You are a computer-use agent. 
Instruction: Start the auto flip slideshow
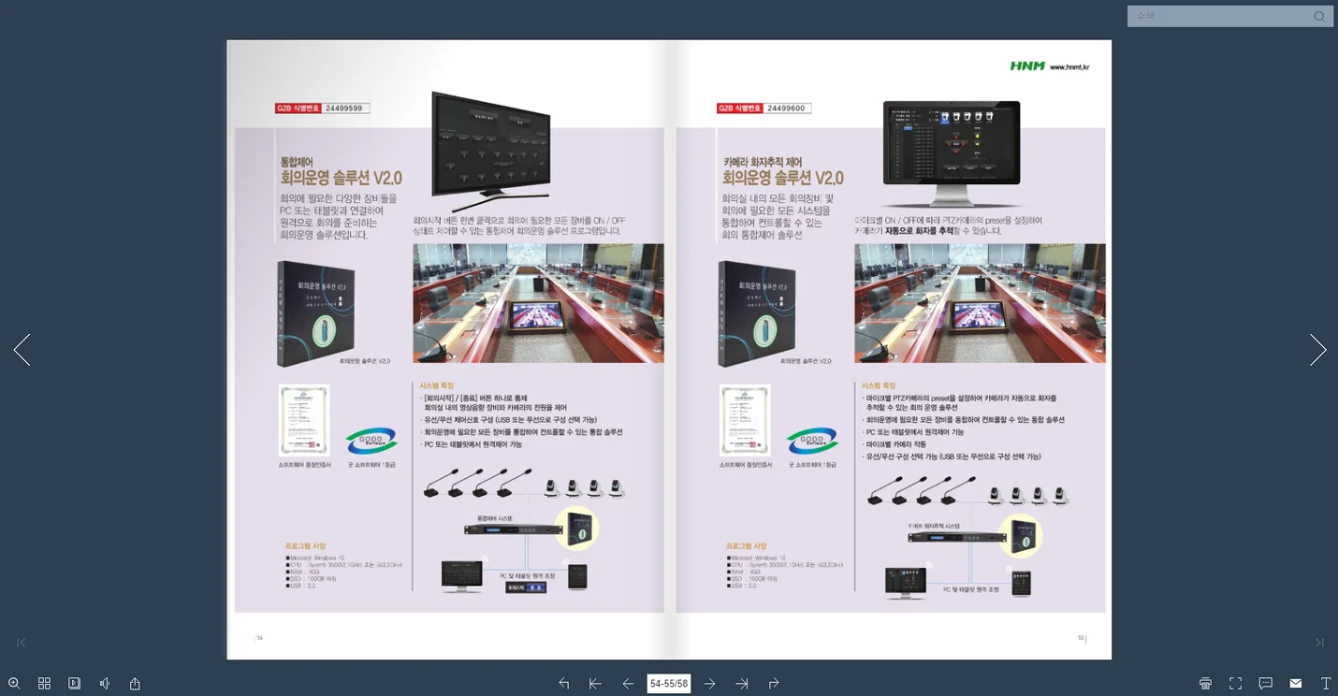tap(75, 684)
